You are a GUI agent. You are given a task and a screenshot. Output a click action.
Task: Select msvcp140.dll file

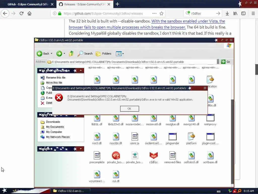click(191, 120)
